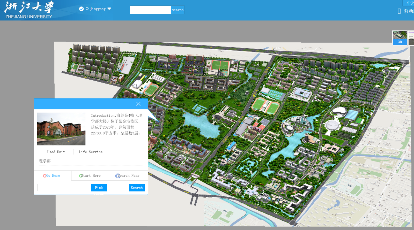Screen dimensions: 414x230
Task: Click the red Go Here marker icon
Action: coord(45,176)
